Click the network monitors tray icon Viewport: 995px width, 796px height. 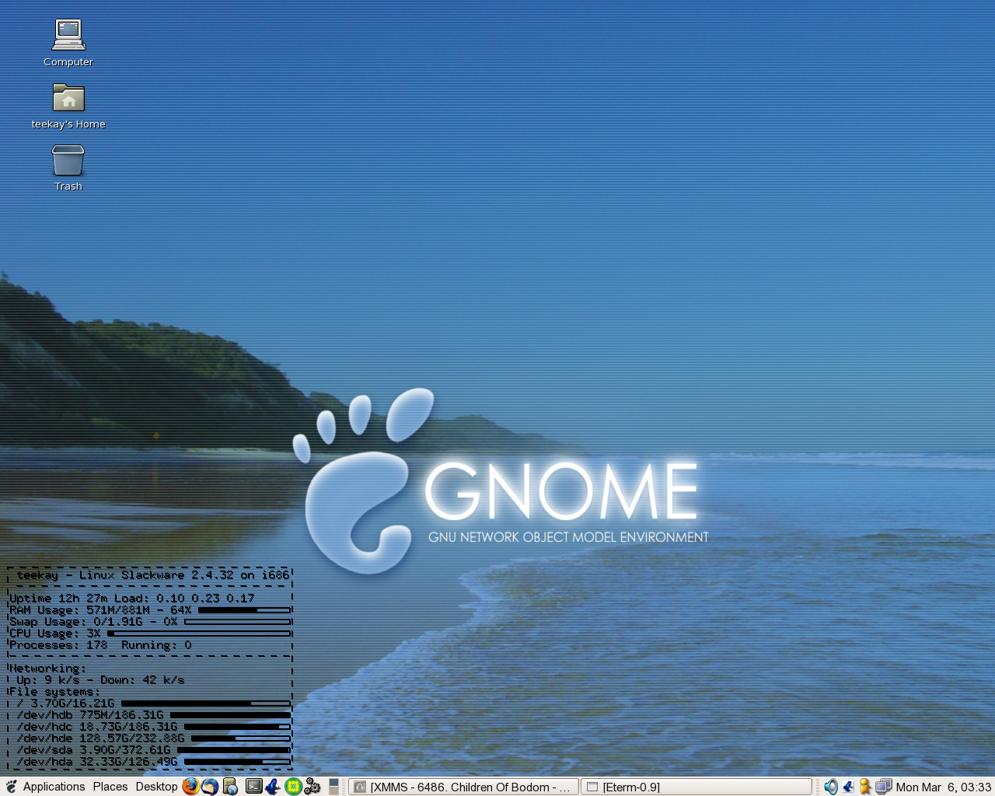point(883,787)
